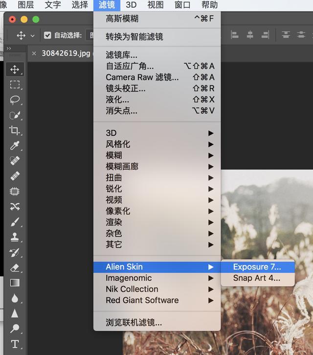Launch Exposure 7... plugin
This screenshot has width=313, height=355.
[x=258, y=267]
